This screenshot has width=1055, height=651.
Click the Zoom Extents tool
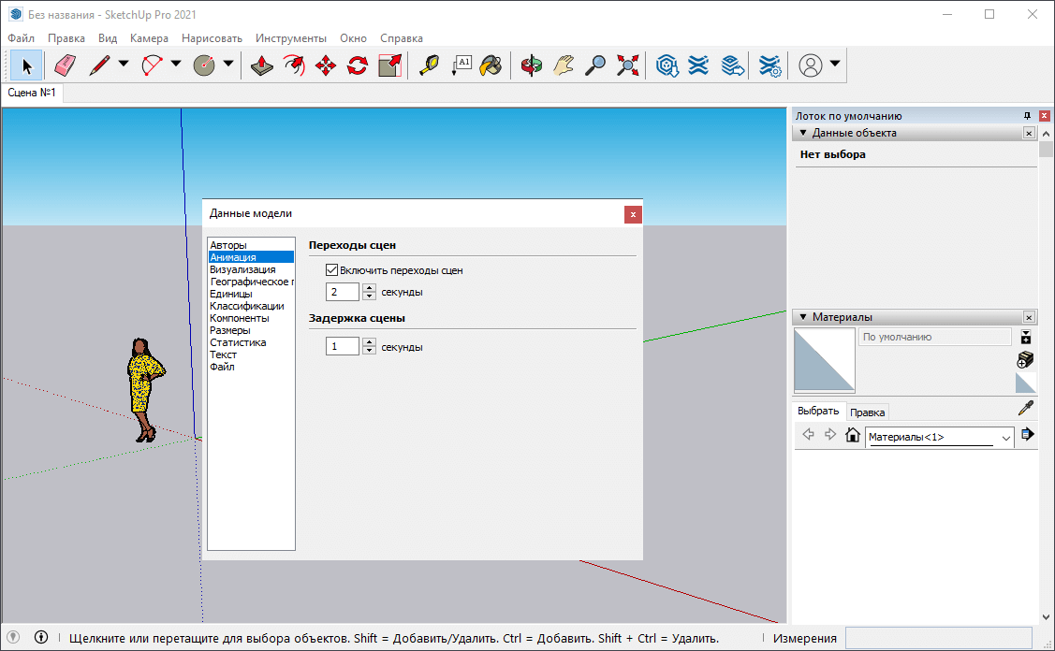(x=627, y=65)
